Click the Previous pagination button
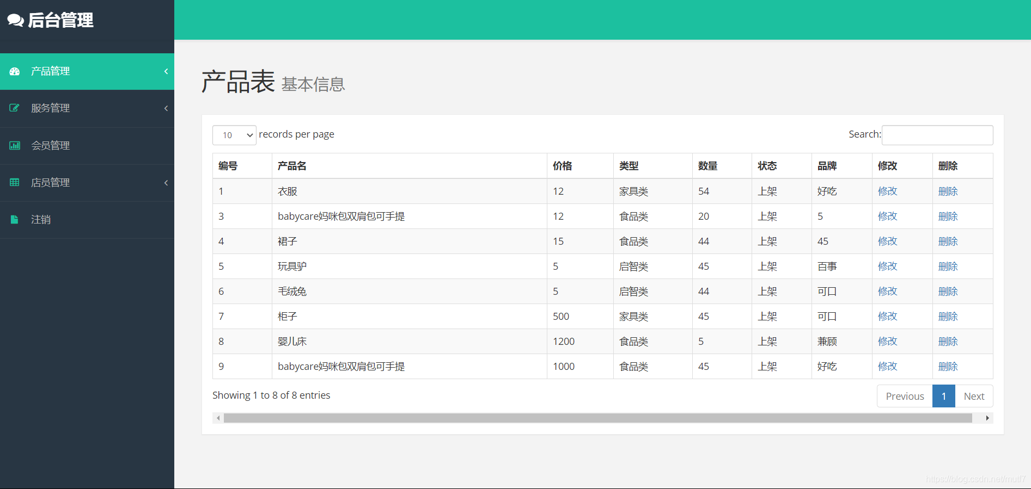Image resolution: width=1031 pixels, height=489 pixels. [x=905, y=396]
